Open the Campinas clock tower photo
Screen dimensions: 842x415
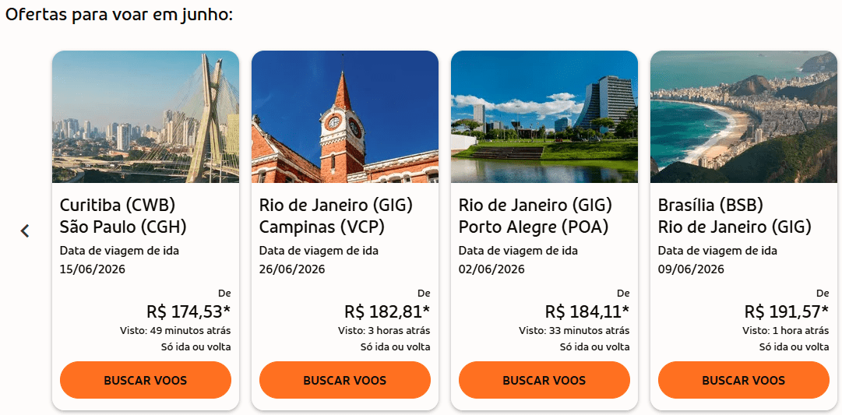click(x=345, y=117)
